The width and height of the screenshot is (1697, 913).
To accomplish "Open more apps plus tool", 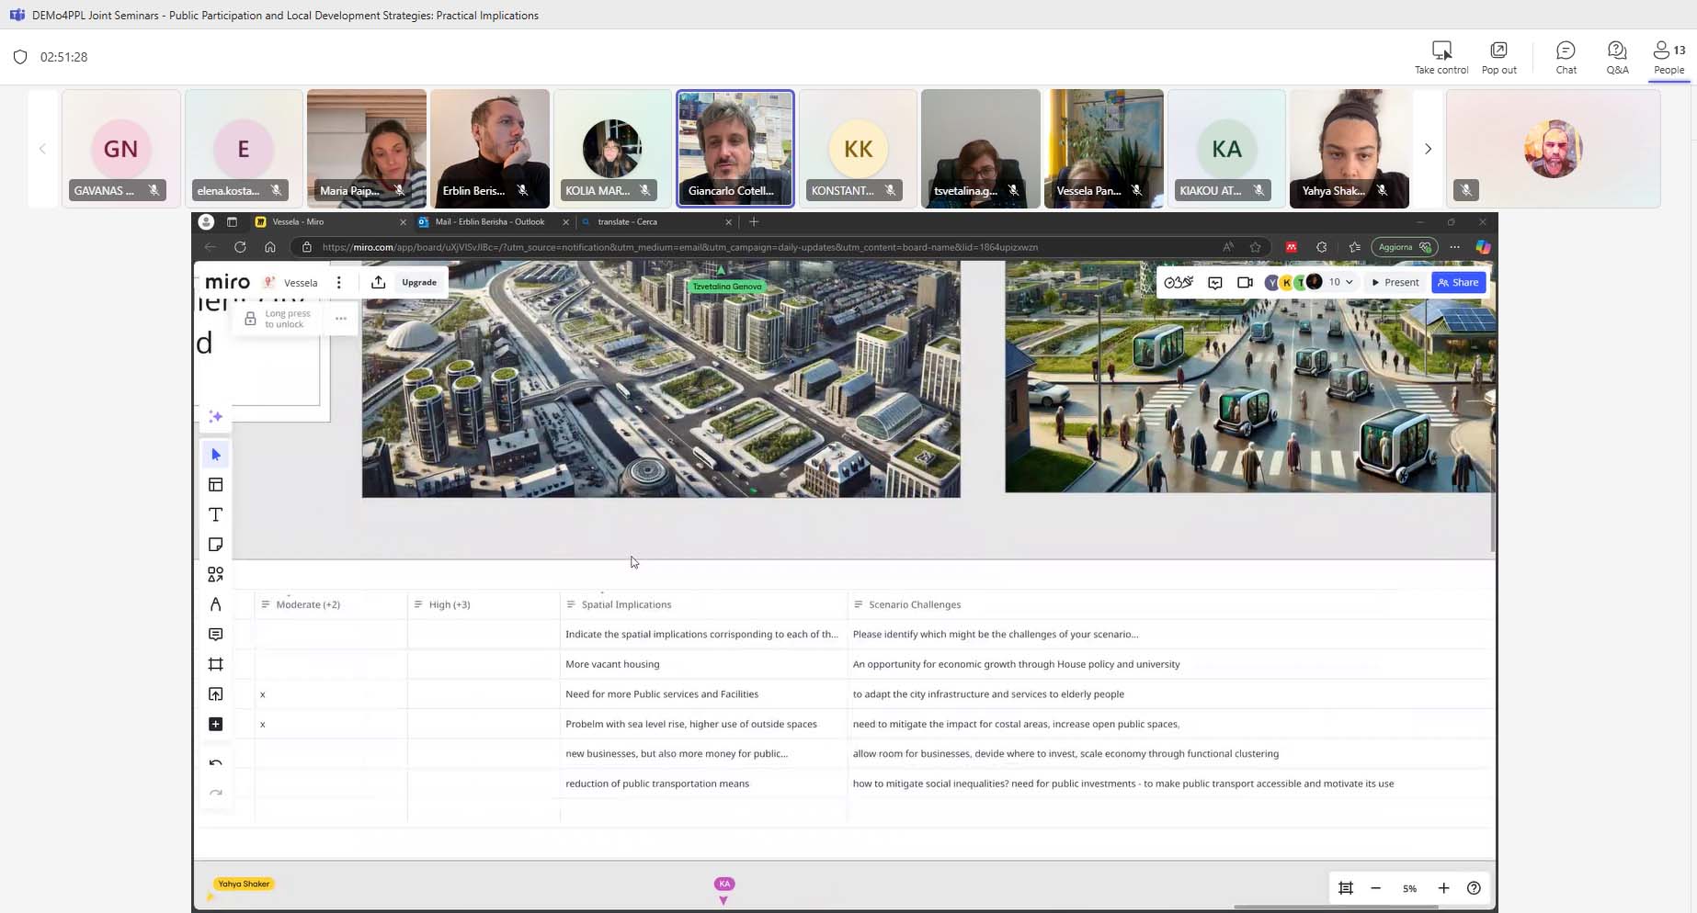I will click(x=216, y=725).
